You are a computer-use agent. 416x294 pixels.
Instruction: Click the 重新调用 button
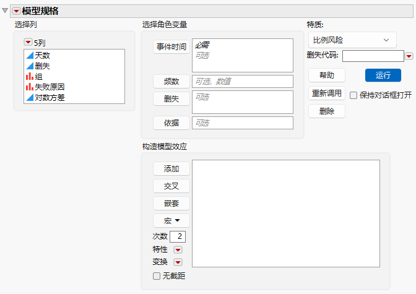(327, 93)
